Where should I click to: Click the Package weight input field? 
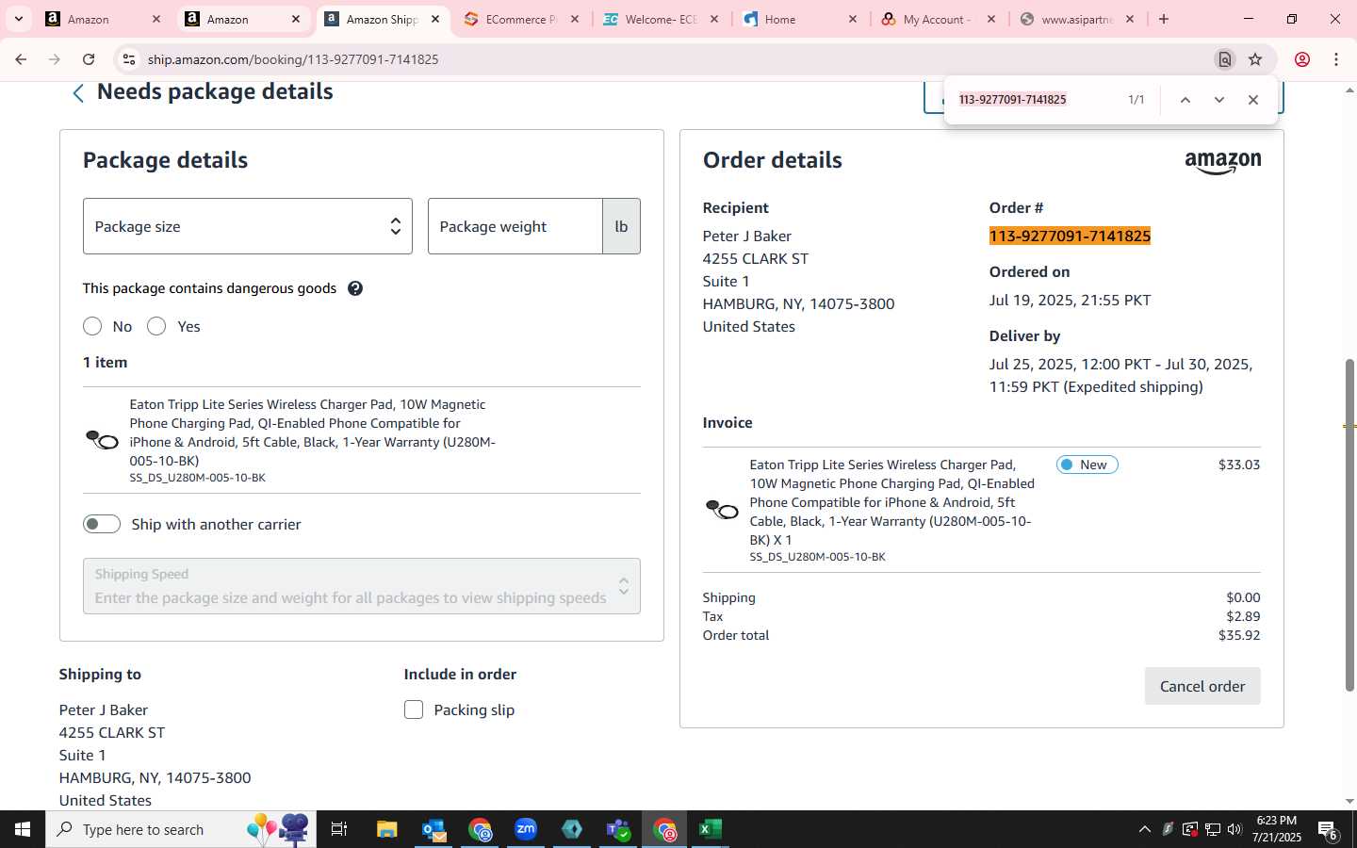tap(515, 226)
